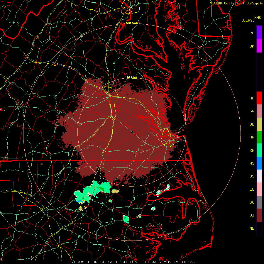The width and height of the screenshot is (264, 264).
Task: Click the 'BD' legend label
Action: point(252,124)
